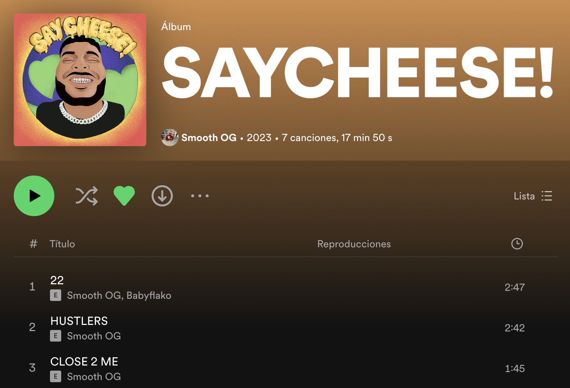Image resolution: width=570 pixels, height=388 pixels.
Task: Click the explicit badge on HUSTLERS
Action: pos(55,336)
